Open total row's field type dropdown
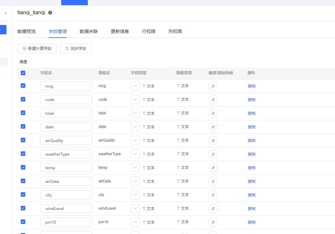This screenshot has height=234, width=335. (135, 113)
